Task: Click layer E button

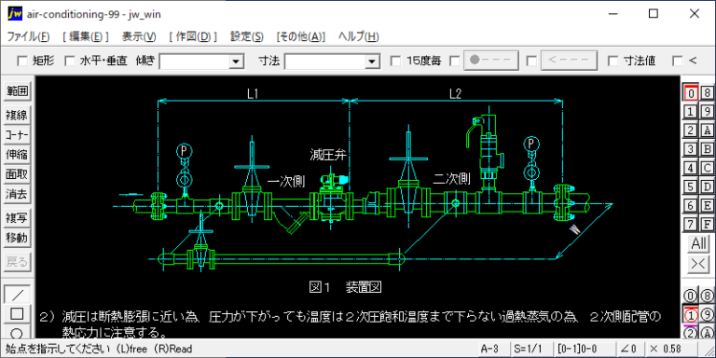Action: pyautogui.click(x=707, y=205)
